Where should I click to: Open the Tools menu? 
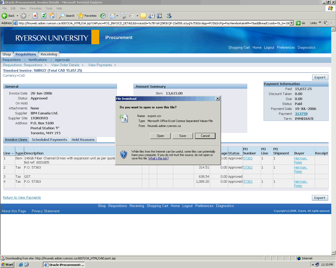tap(49, 8)
